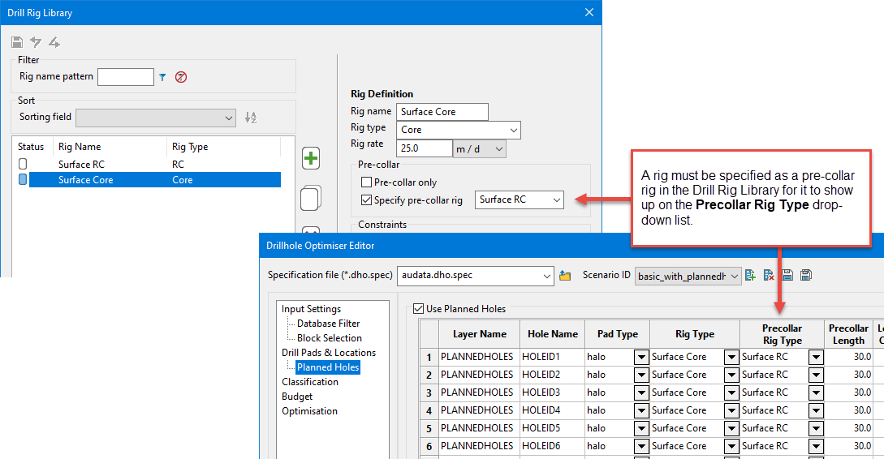Screen dimensions: 884x459
Task: Apply the rig name filter funnel icon
Action: click(162, 77)
